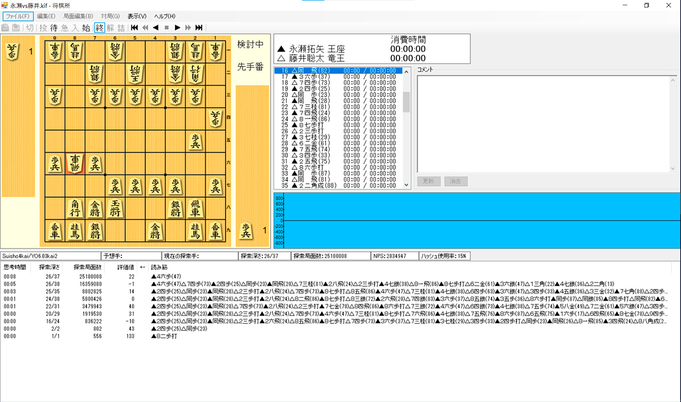Viewport: 681px width, 402px height.
Task: Step forward one move with the right triangle
Action: [x=177, y=28]
